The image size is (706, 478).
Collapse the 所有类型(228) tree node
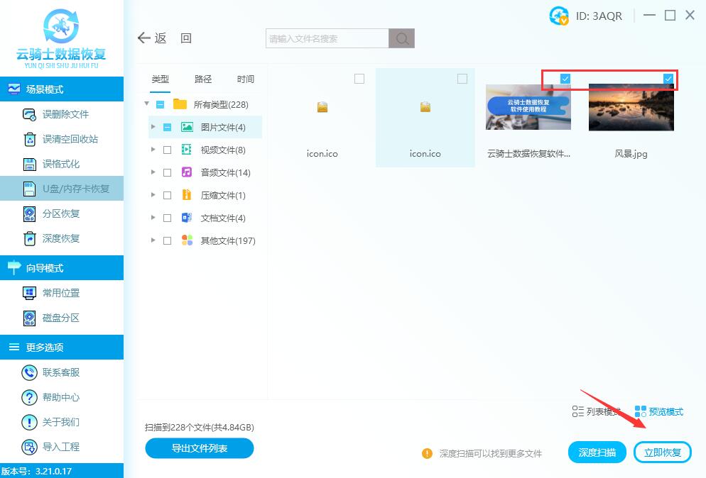pyautogui.click(x=147, y=104)
